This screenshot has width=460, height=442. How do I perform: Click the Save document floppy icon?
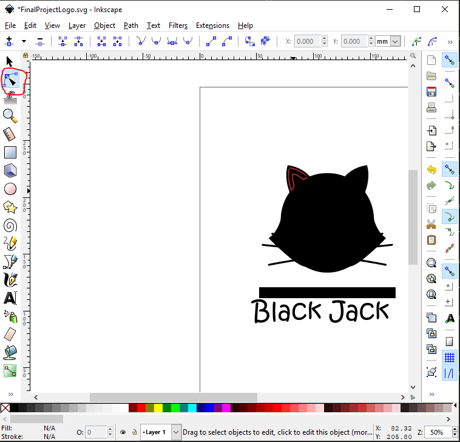[431, 92]
